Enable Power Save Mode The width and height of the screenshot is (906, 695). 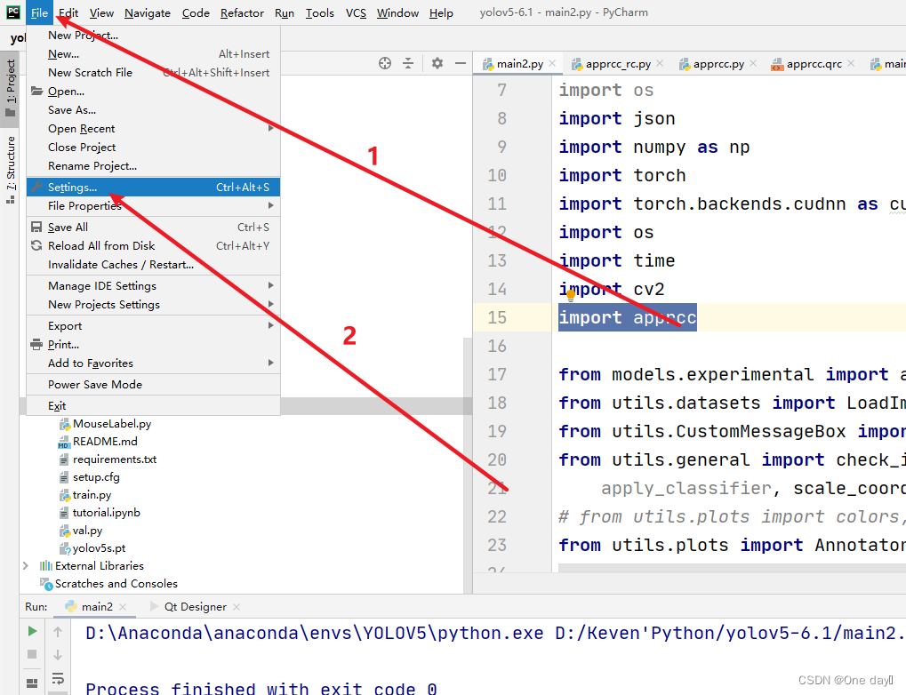pos(92,384)
